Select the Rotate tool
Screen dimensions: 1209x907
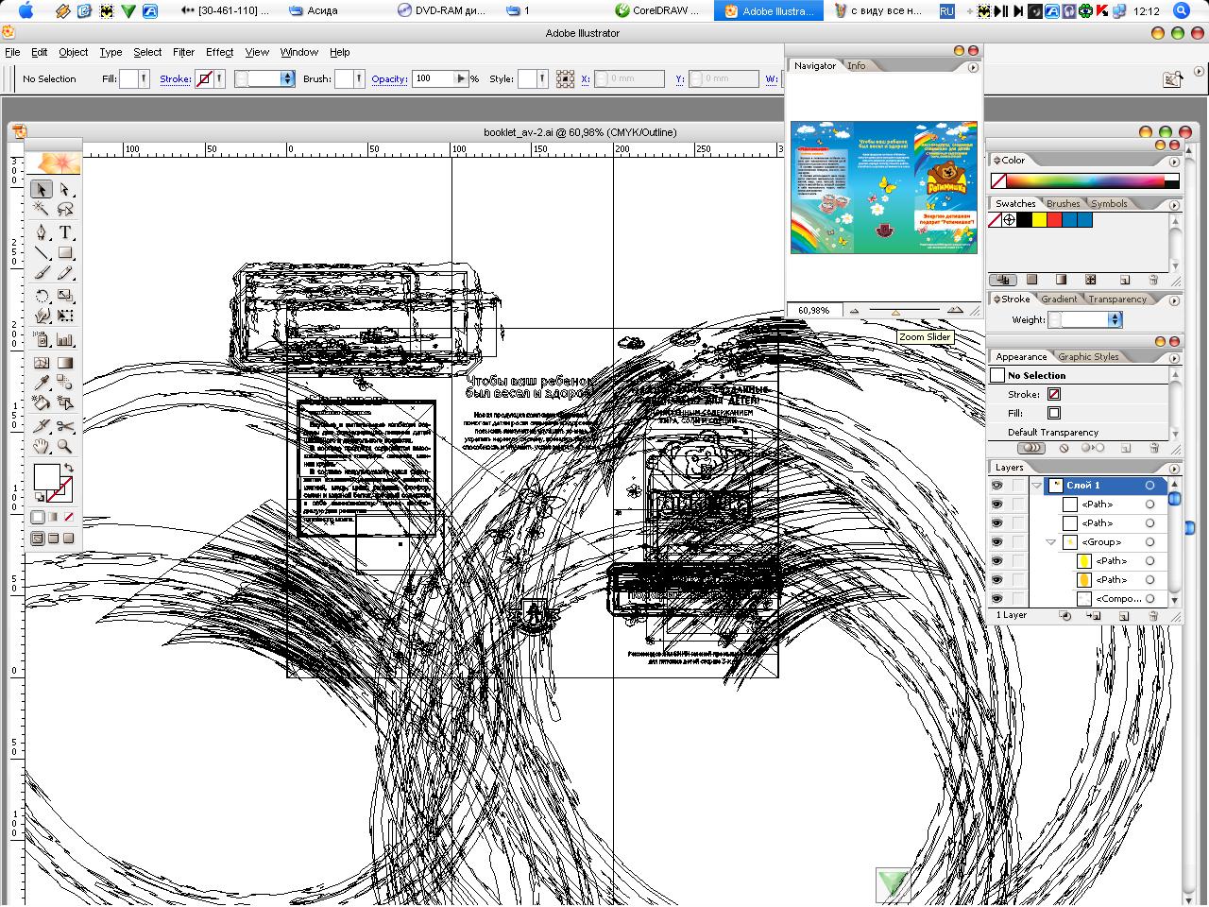[42, 296]
